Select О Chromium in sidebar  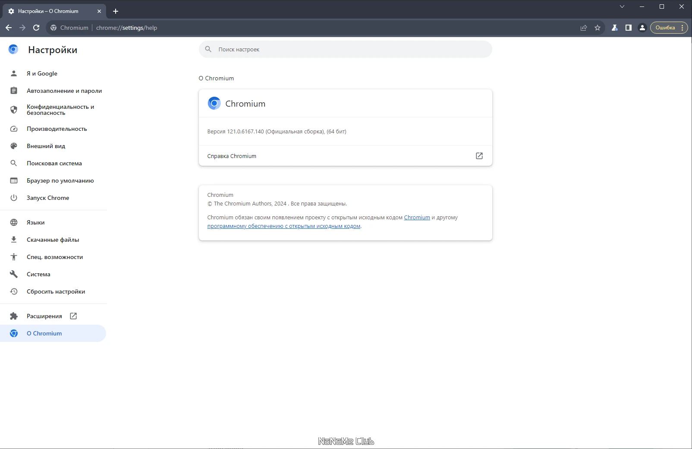click(53, 333)
